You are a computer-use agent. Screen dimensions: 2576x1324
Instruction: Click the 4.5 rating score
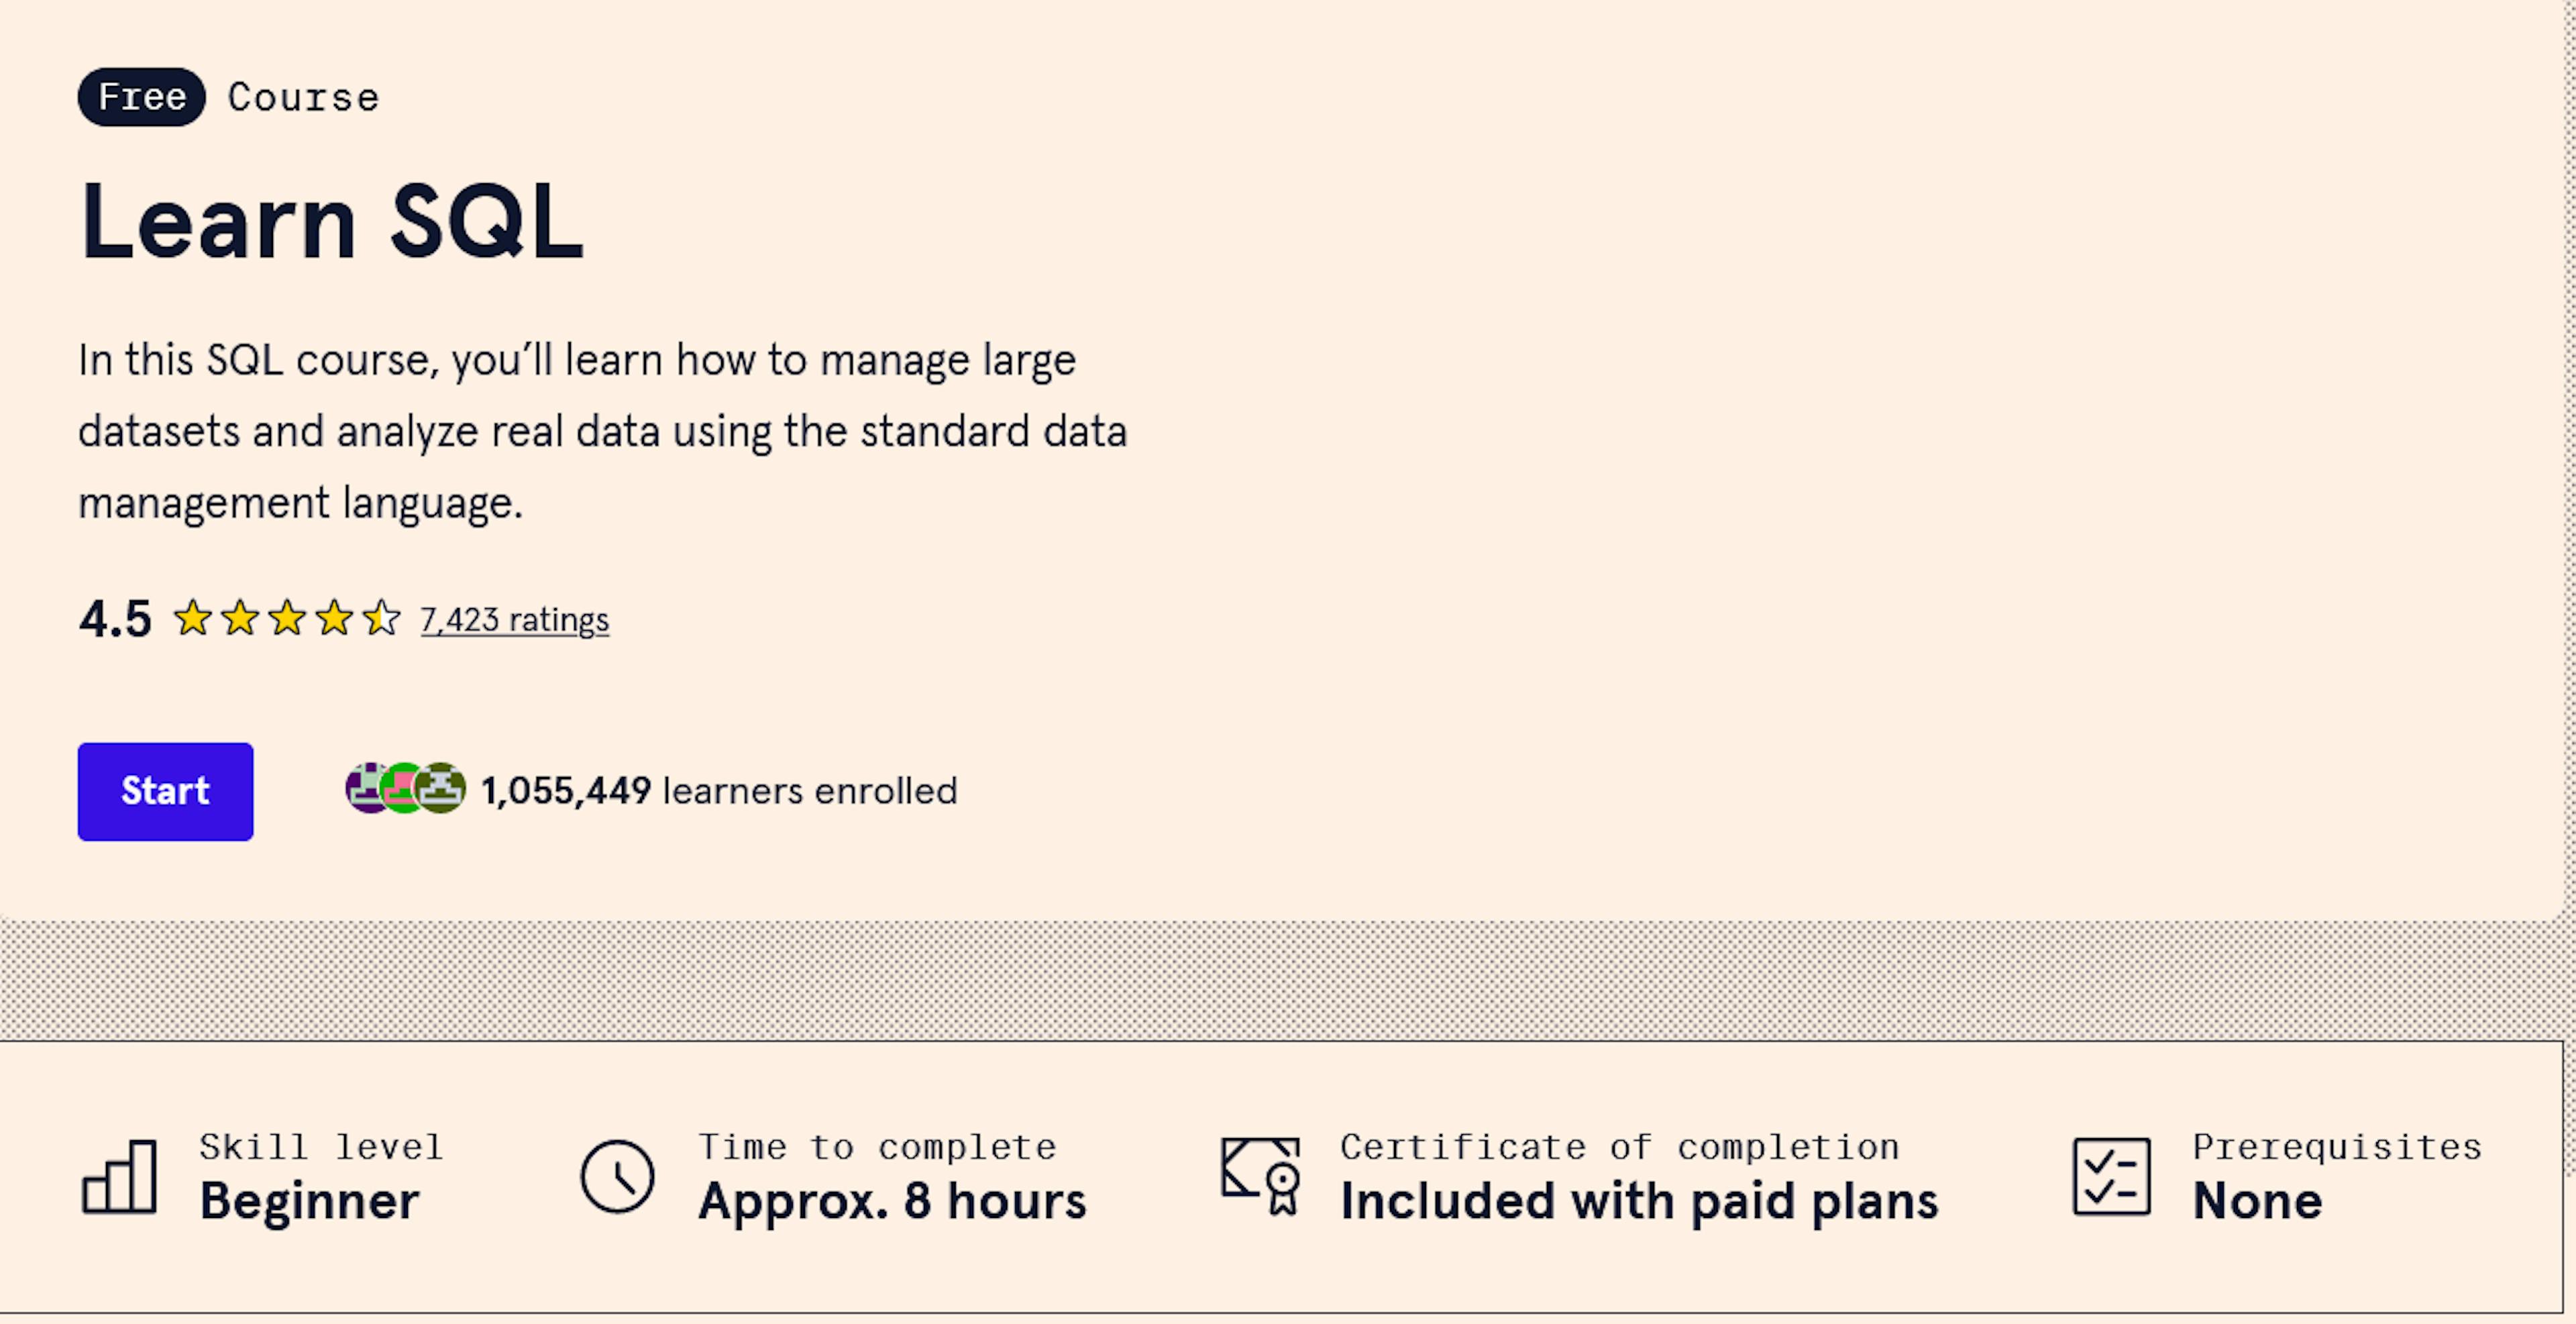click(x=115, y=619)
